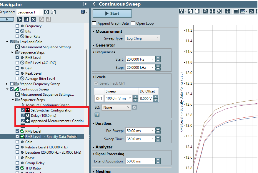Show the data table grid icon

pos(236,11)
